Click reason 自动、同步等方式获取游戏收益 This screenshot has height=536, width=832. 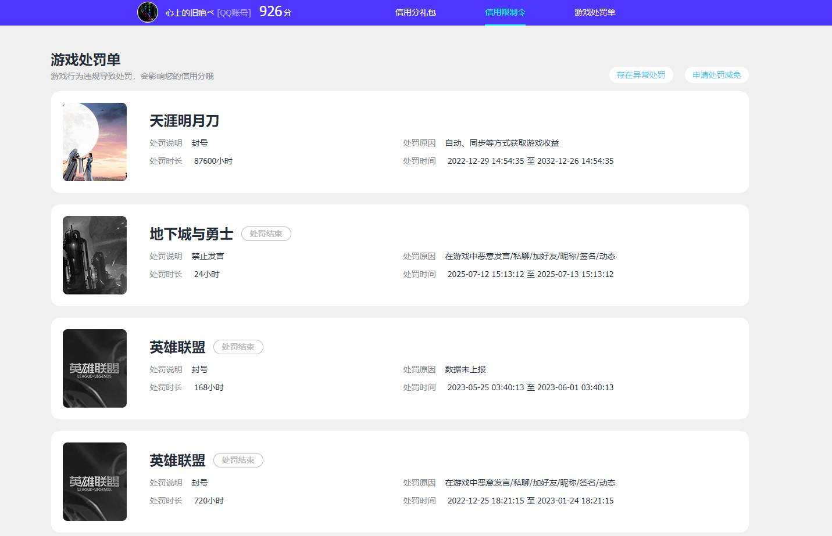(502, 143)
